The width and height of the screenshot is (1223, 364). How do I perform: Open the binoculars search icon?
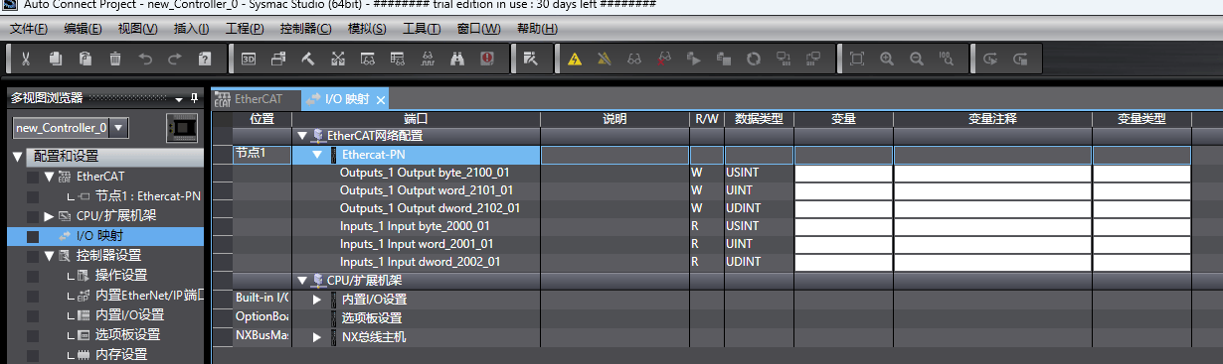[457, 60]
